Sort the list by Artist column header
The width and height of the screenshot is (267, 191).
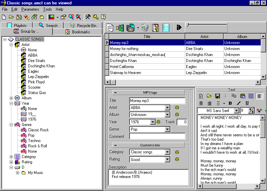[204, 37]
